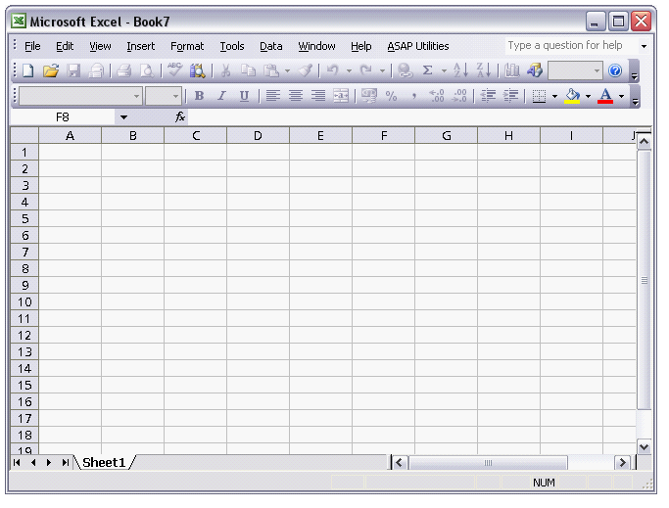Viewport: 669px width, 508px height.
Task: Toggle Align Left
Action: click(x=273, y=96)
